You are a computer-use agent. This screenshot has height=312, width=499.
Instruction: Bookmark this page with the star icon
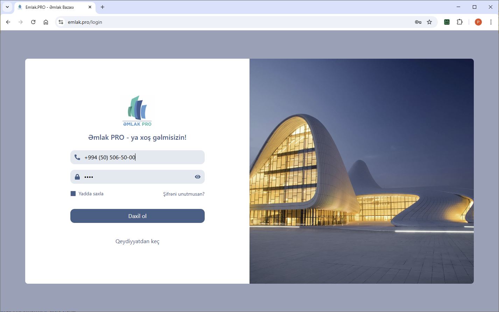click(x=429, y=22)
